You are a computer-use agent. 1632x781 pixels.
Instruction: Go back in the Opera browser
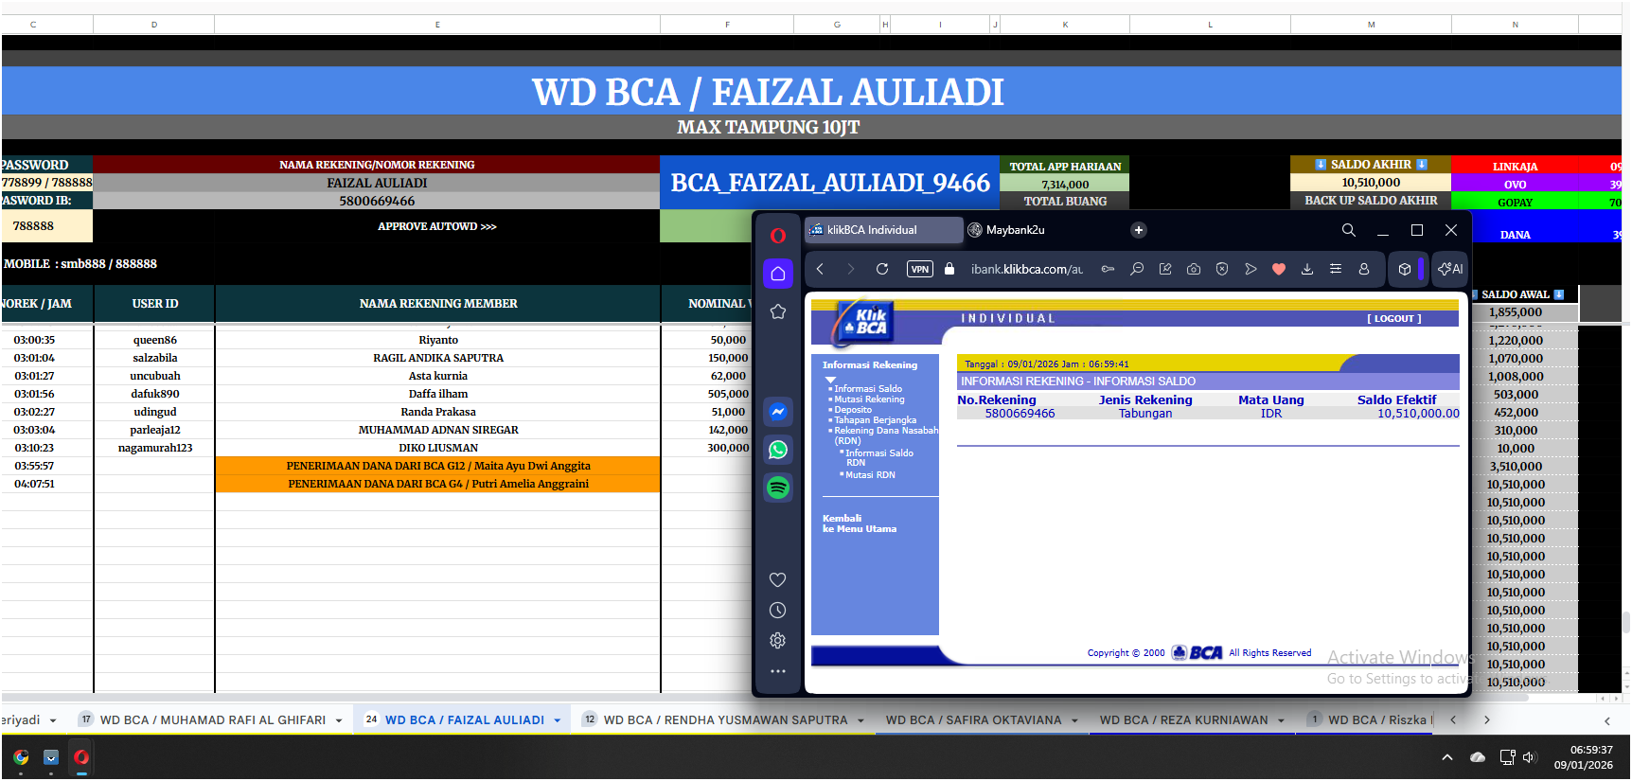click(821, 269)
